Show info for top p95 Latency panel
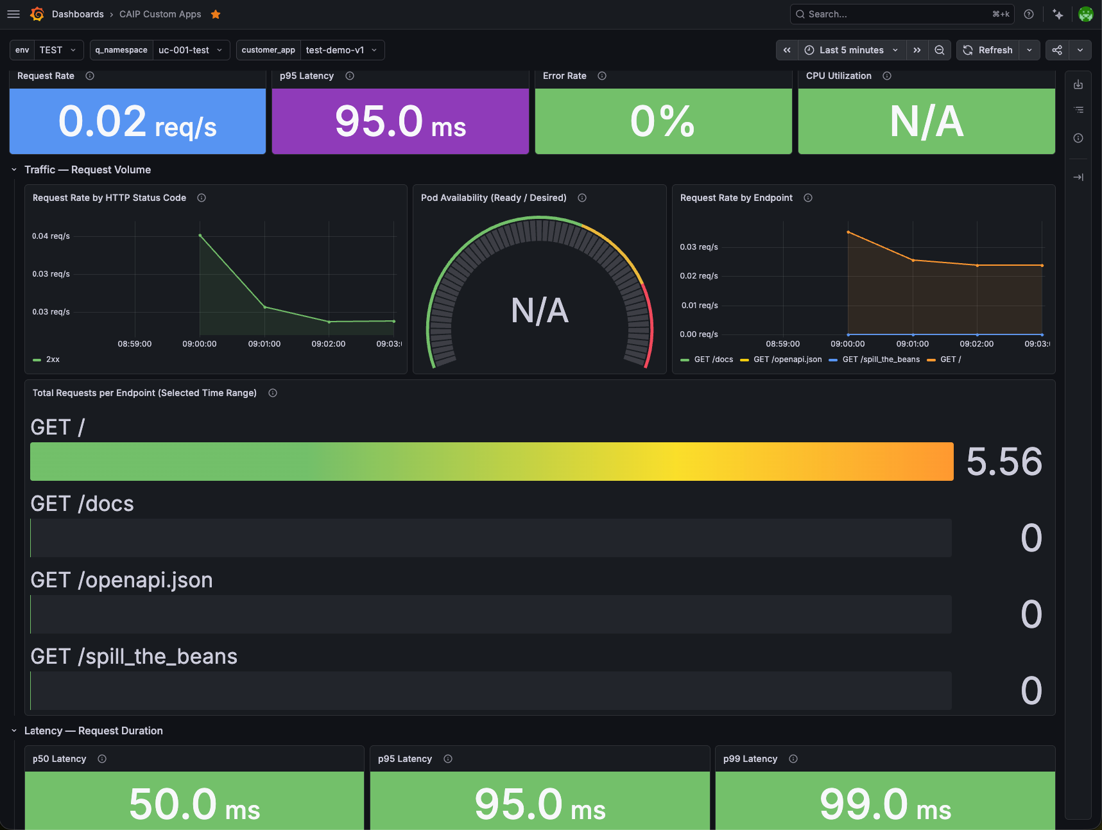1102x830 pixels. [x=350, y=76]
